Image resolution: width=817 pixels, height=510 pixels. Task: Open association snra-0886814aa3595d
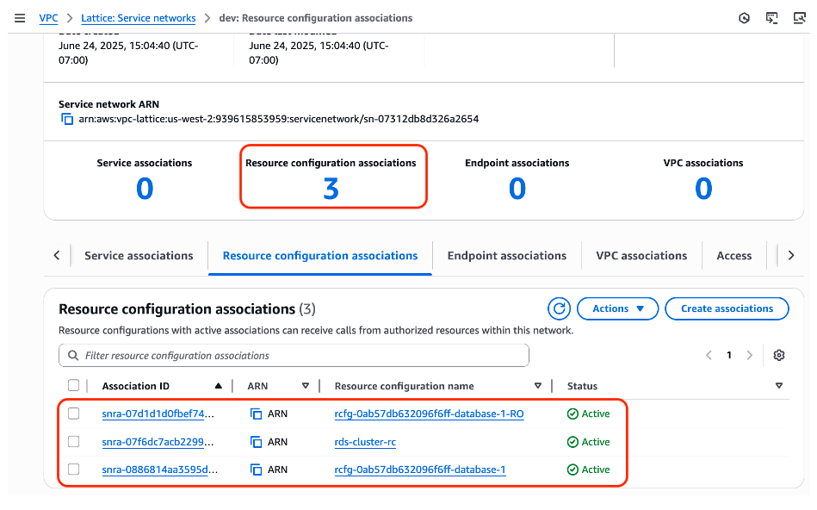[x=160, y=470]
